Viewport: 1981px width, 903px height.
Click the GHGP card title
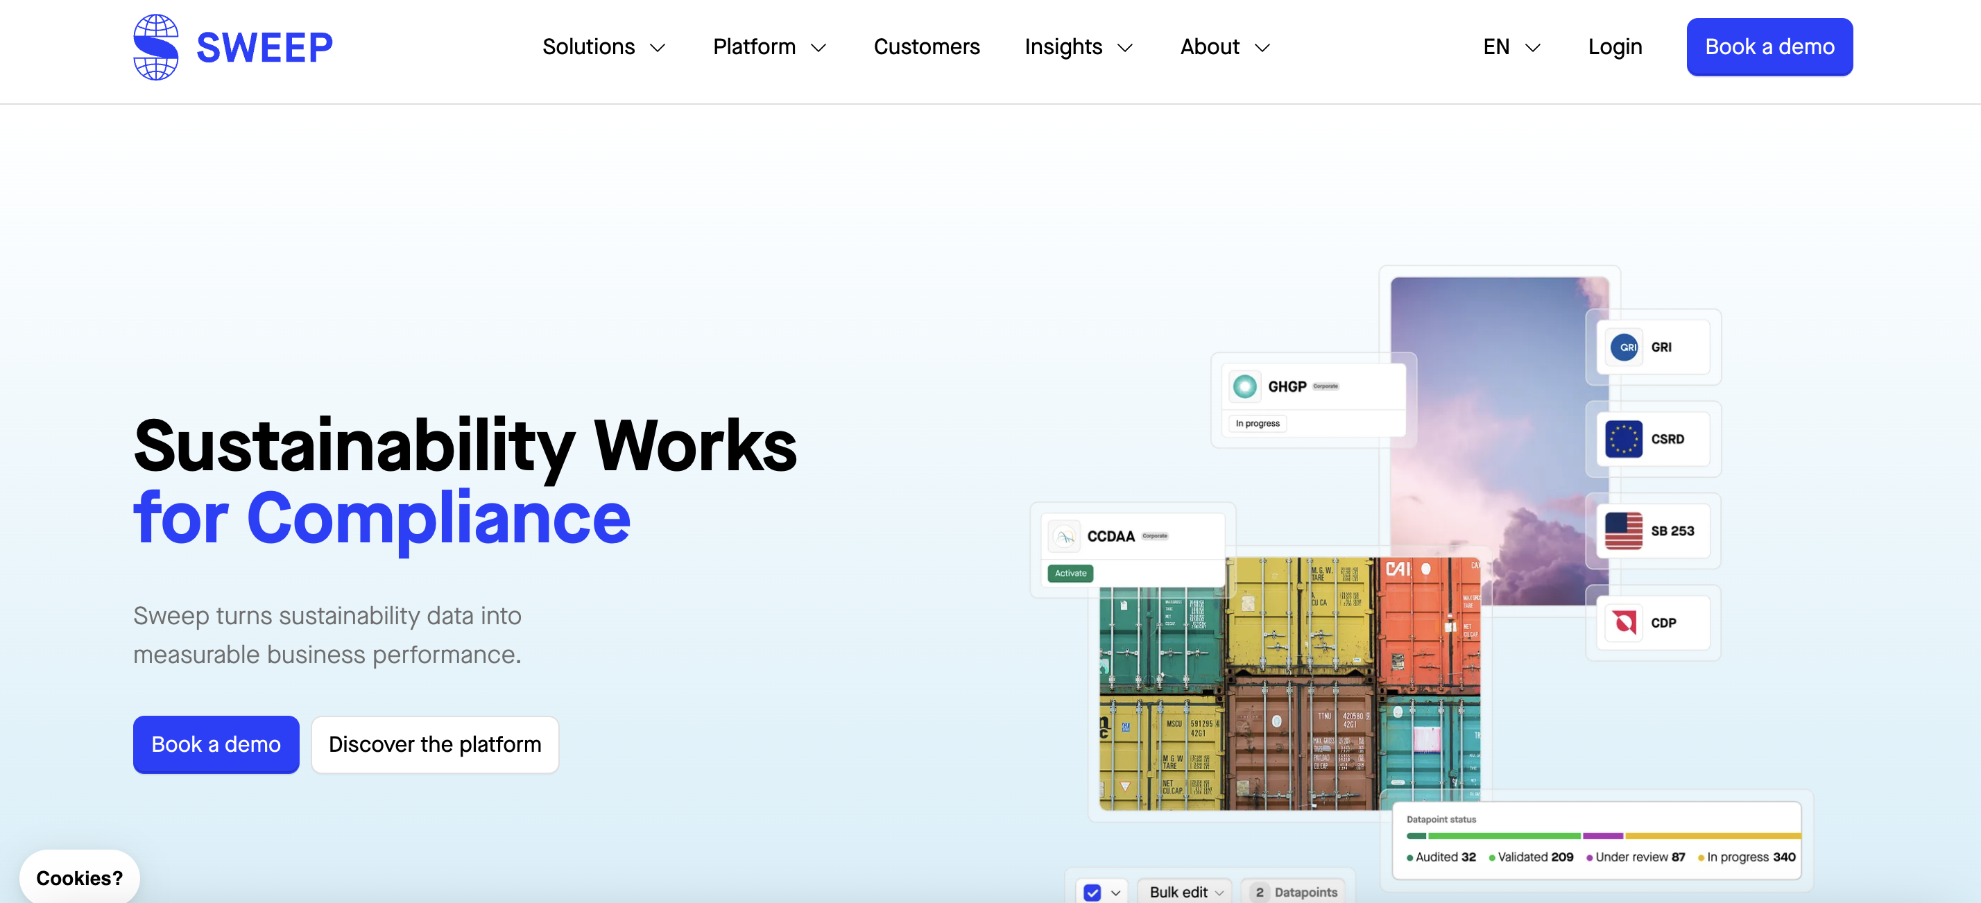tap(1287, 386)
